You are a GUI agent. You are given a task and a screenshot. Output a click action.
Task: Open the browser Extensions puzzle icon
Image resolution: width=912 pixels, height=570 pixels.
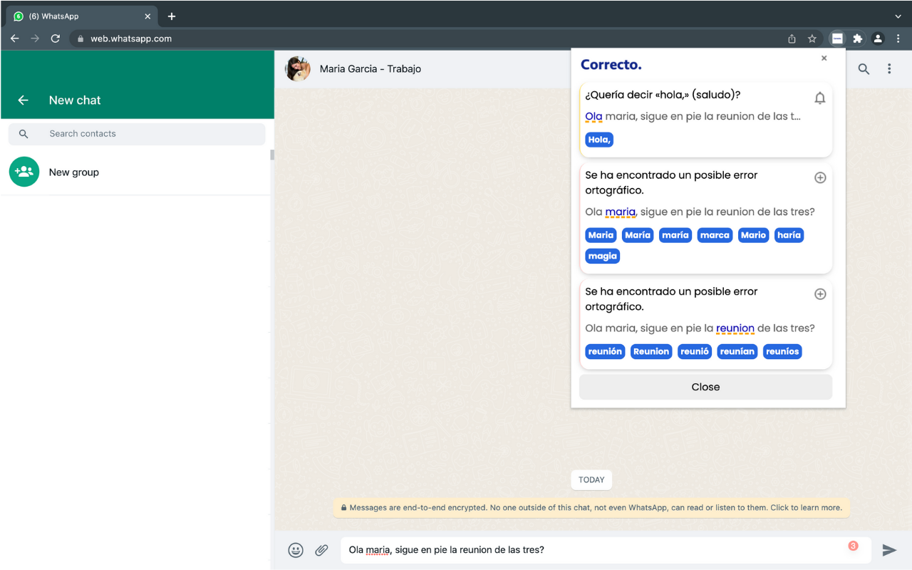[858, 38]
